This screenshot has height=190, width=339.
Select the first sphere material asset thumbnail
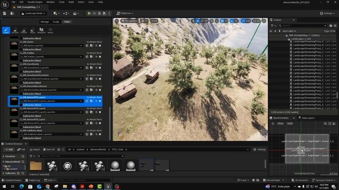pos(115,166)
